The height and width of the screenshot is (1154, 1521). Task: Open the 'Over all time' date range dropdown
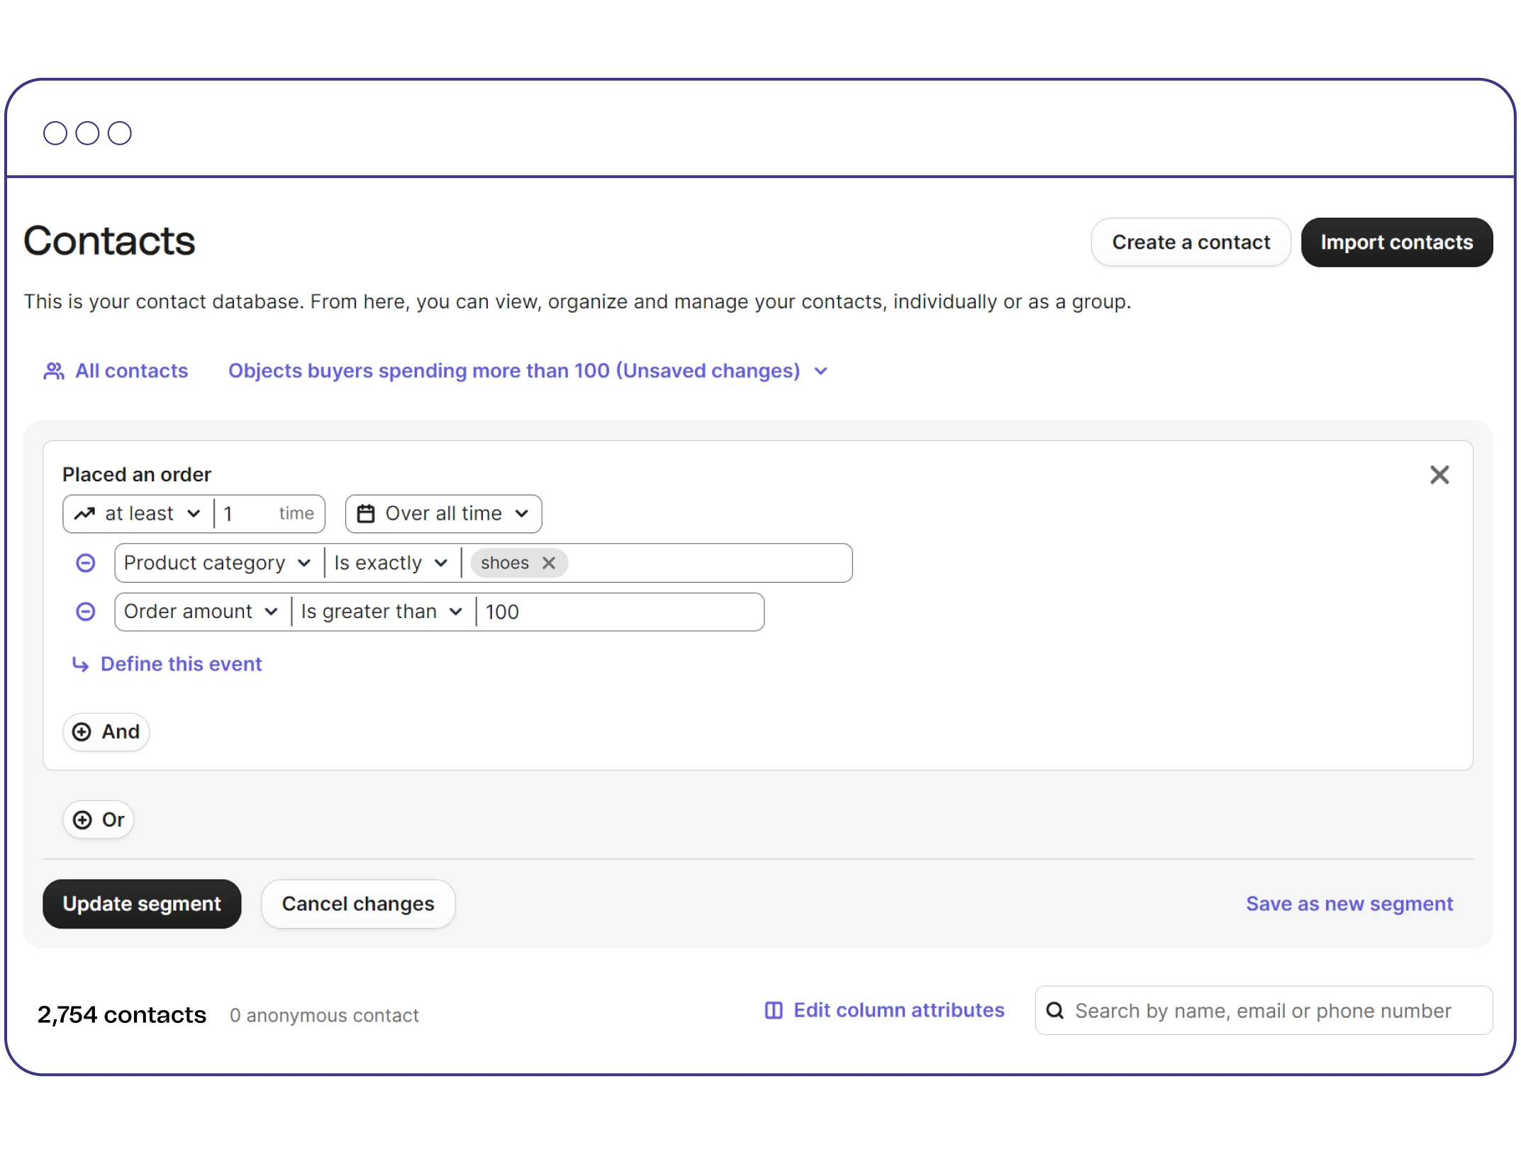coord(444,514)
